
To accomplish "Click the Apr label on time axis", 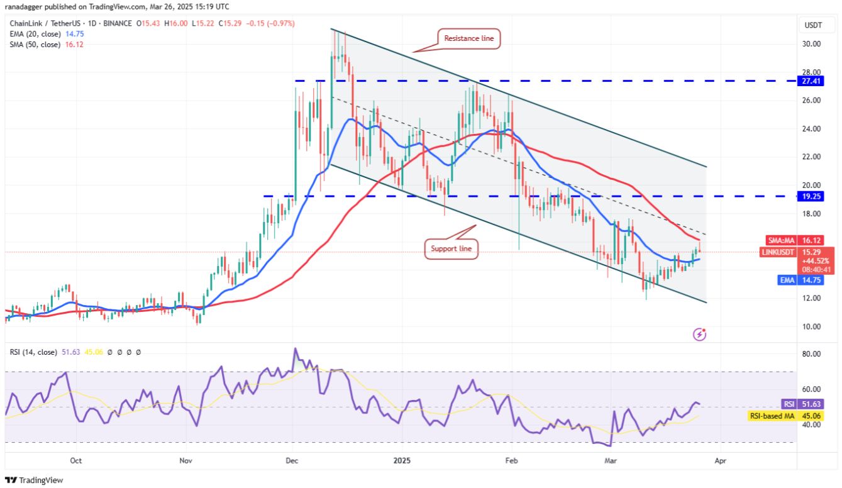I will click(x=720, y=461).
